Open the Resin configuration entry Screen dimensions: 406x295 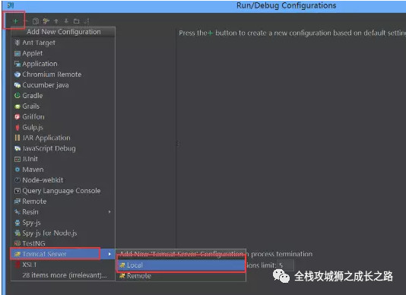63,212
